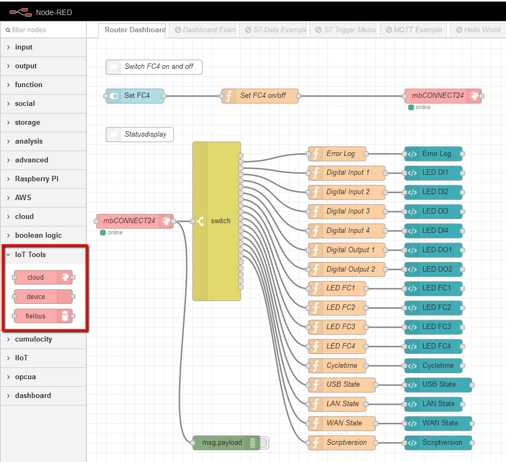The image size is (506, 462).
Task: Click the WAN State function node label
Action: pos(344,423)
